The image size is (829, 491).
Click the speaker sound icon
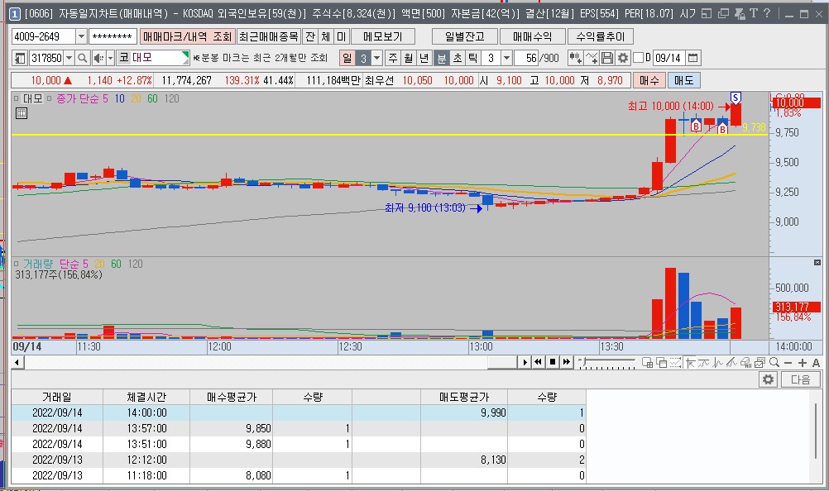click(98, 58)
